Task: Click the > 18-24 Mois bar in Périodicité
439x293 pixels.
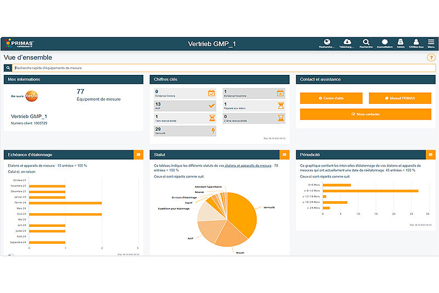Action: 335,202
